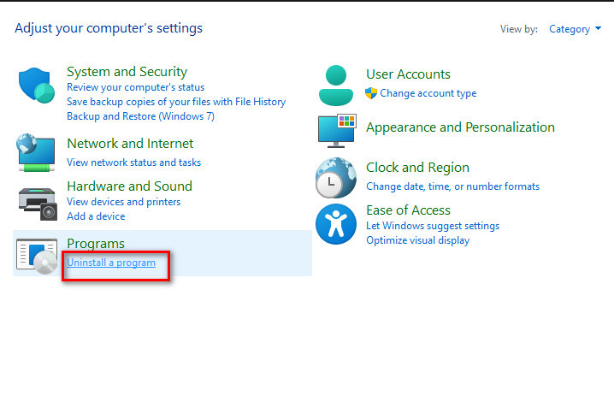Screen dimensions: 614x402
Task: Click the Clock and Region globe icon
Action: 336,178
